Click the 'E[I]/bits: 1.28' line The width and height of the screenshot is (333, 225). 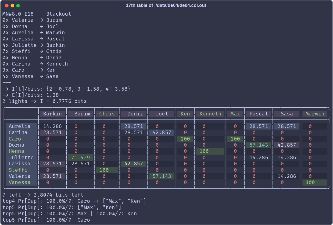[31, 95]
